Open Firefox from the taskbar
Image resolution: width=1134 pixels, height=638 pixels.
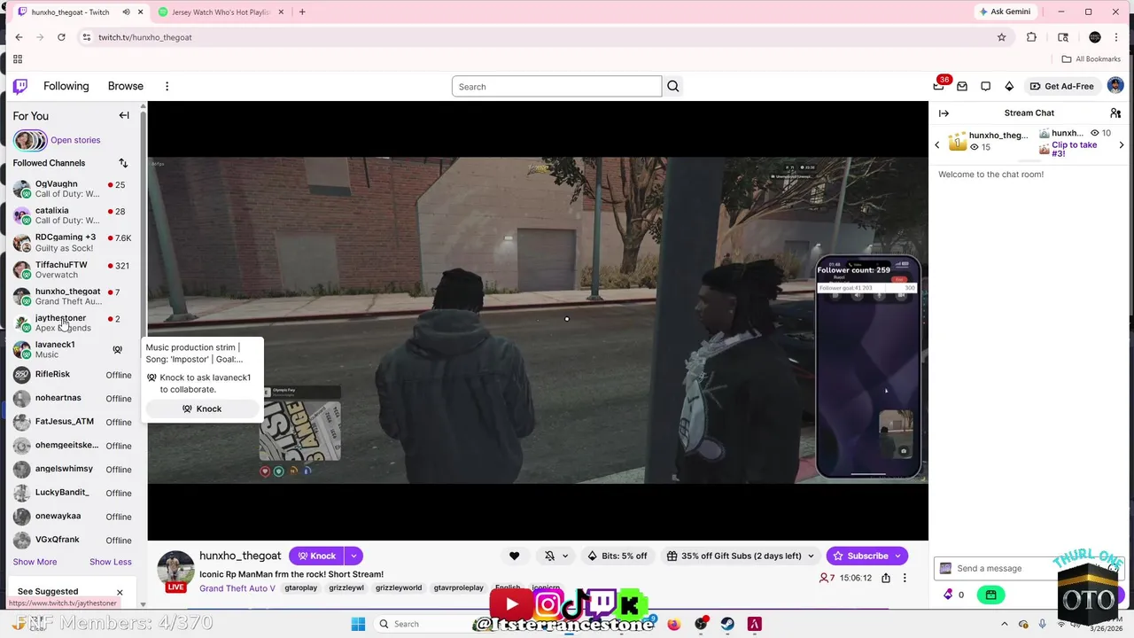[674, 624]
